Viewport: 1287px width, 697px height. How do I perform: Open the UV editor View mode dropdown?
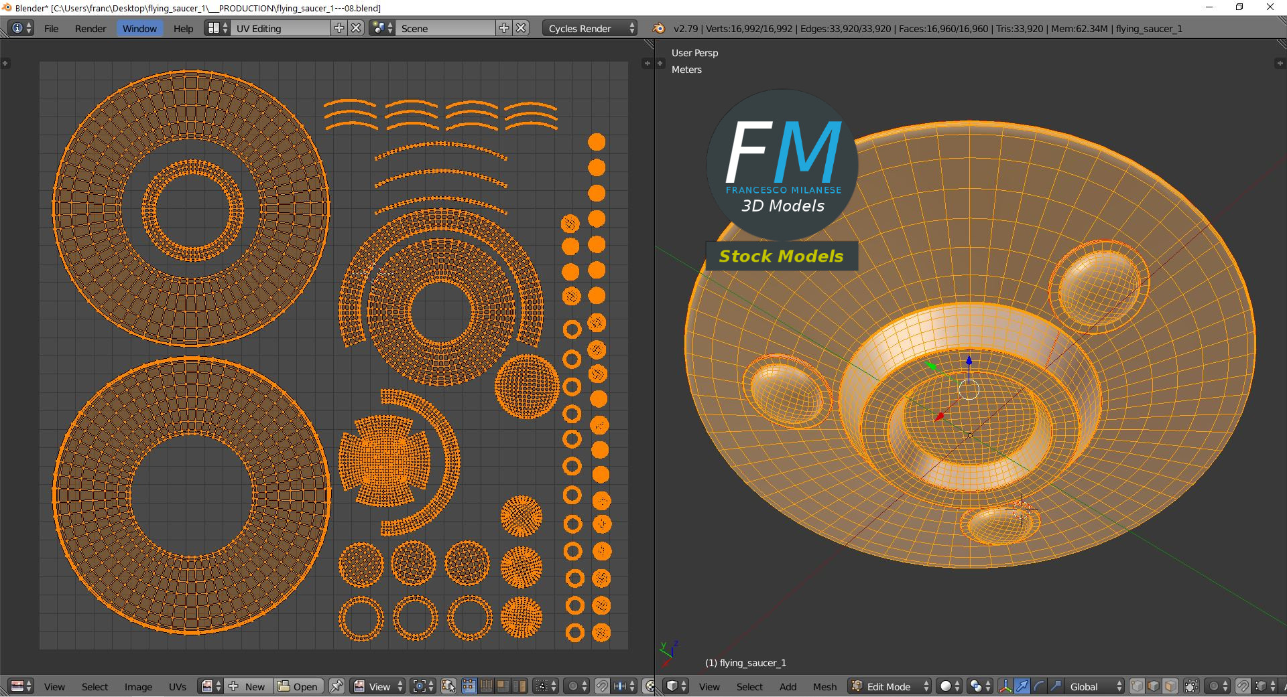click(377, 686)
